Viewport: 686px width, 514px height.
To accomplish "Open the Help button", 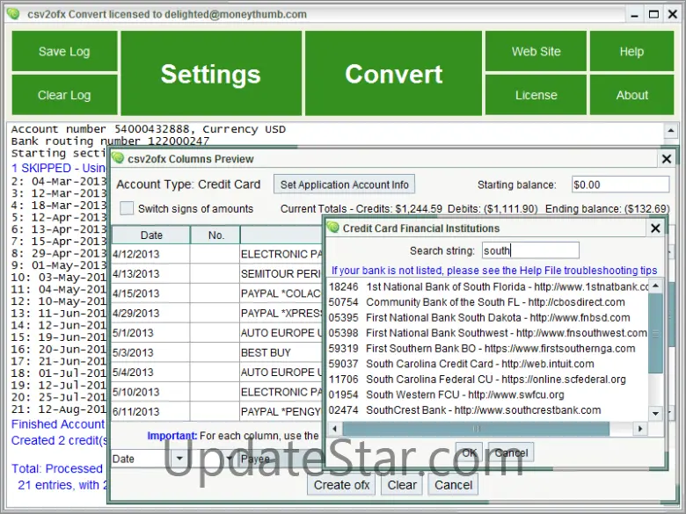I will coord(631,51).
